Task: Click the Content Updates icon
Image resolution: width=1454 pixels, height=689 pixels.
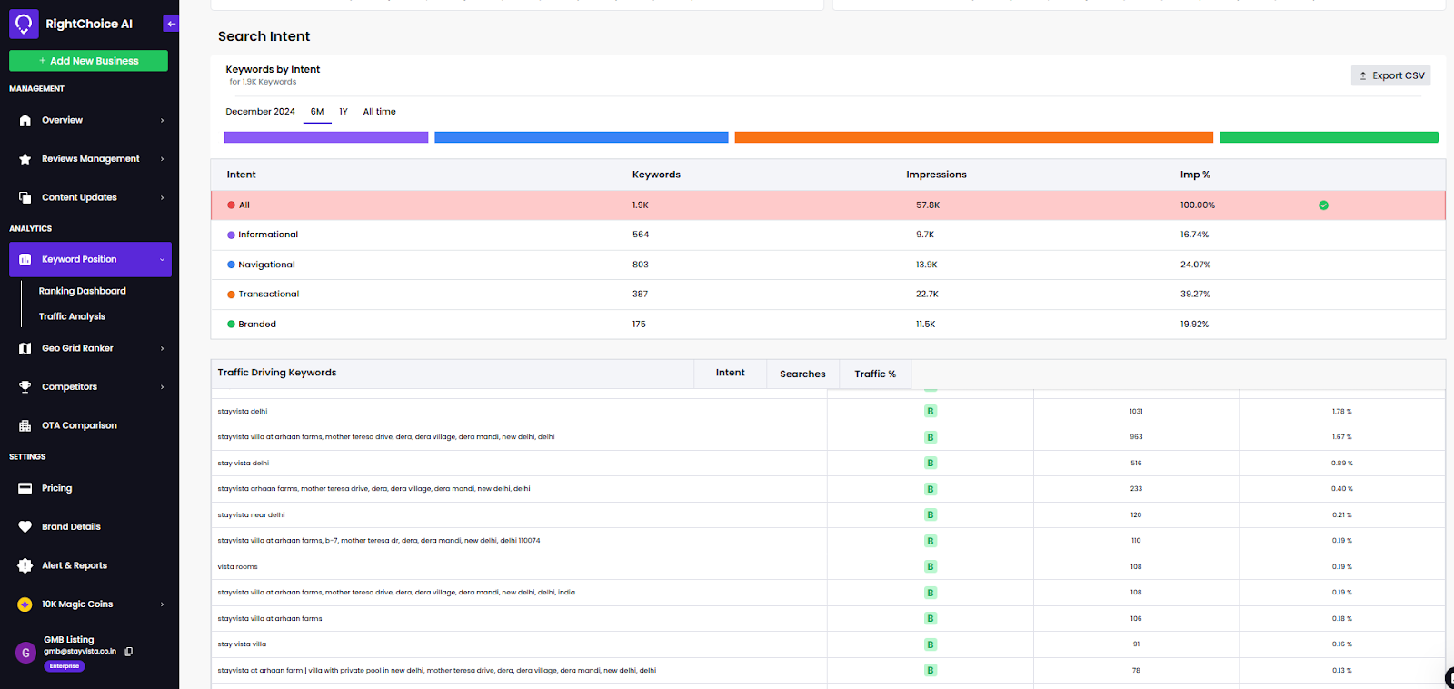Action: pyautogui.click(x=25, y=197)
